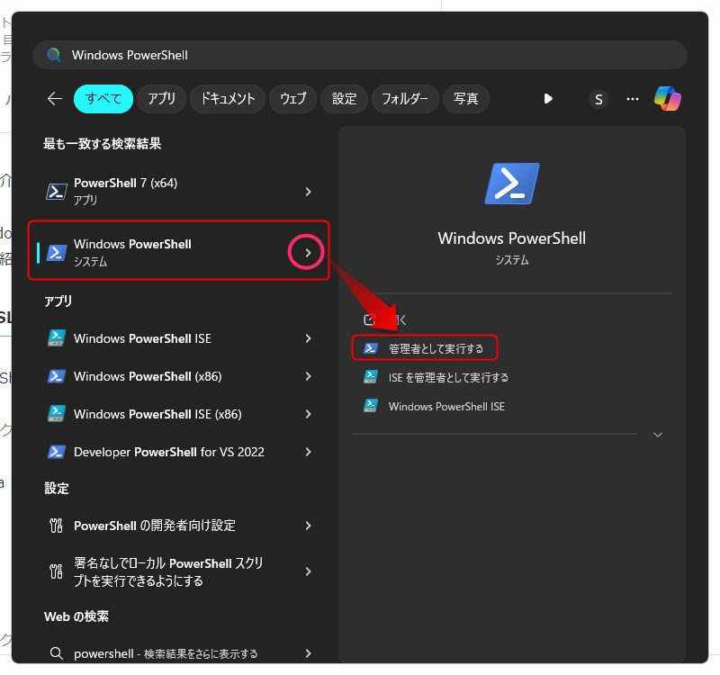The height and width of the screenshot is (675, 720).
Task: Click the icon beside 管理者として実行する
Action: [x=371, y=348]
